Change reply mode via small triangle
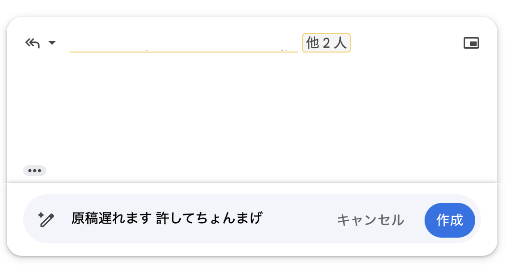 pos(52,43)
